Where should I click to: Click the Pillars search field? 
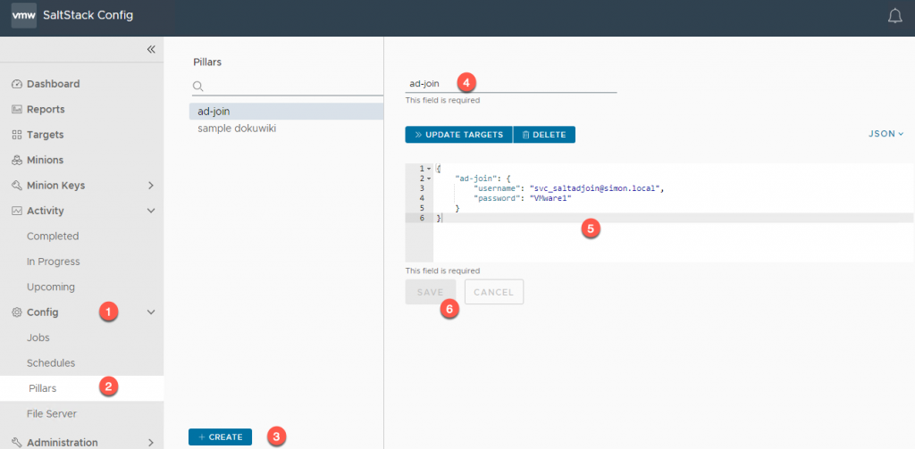pos(288,87)
